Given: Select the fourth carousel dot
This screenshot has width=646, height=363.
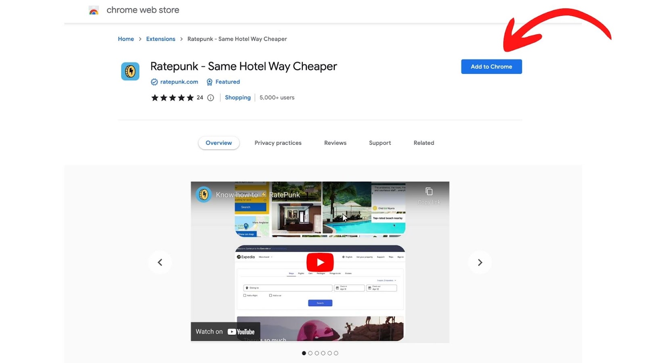Looking at the screenshot, I should (323, 353).
